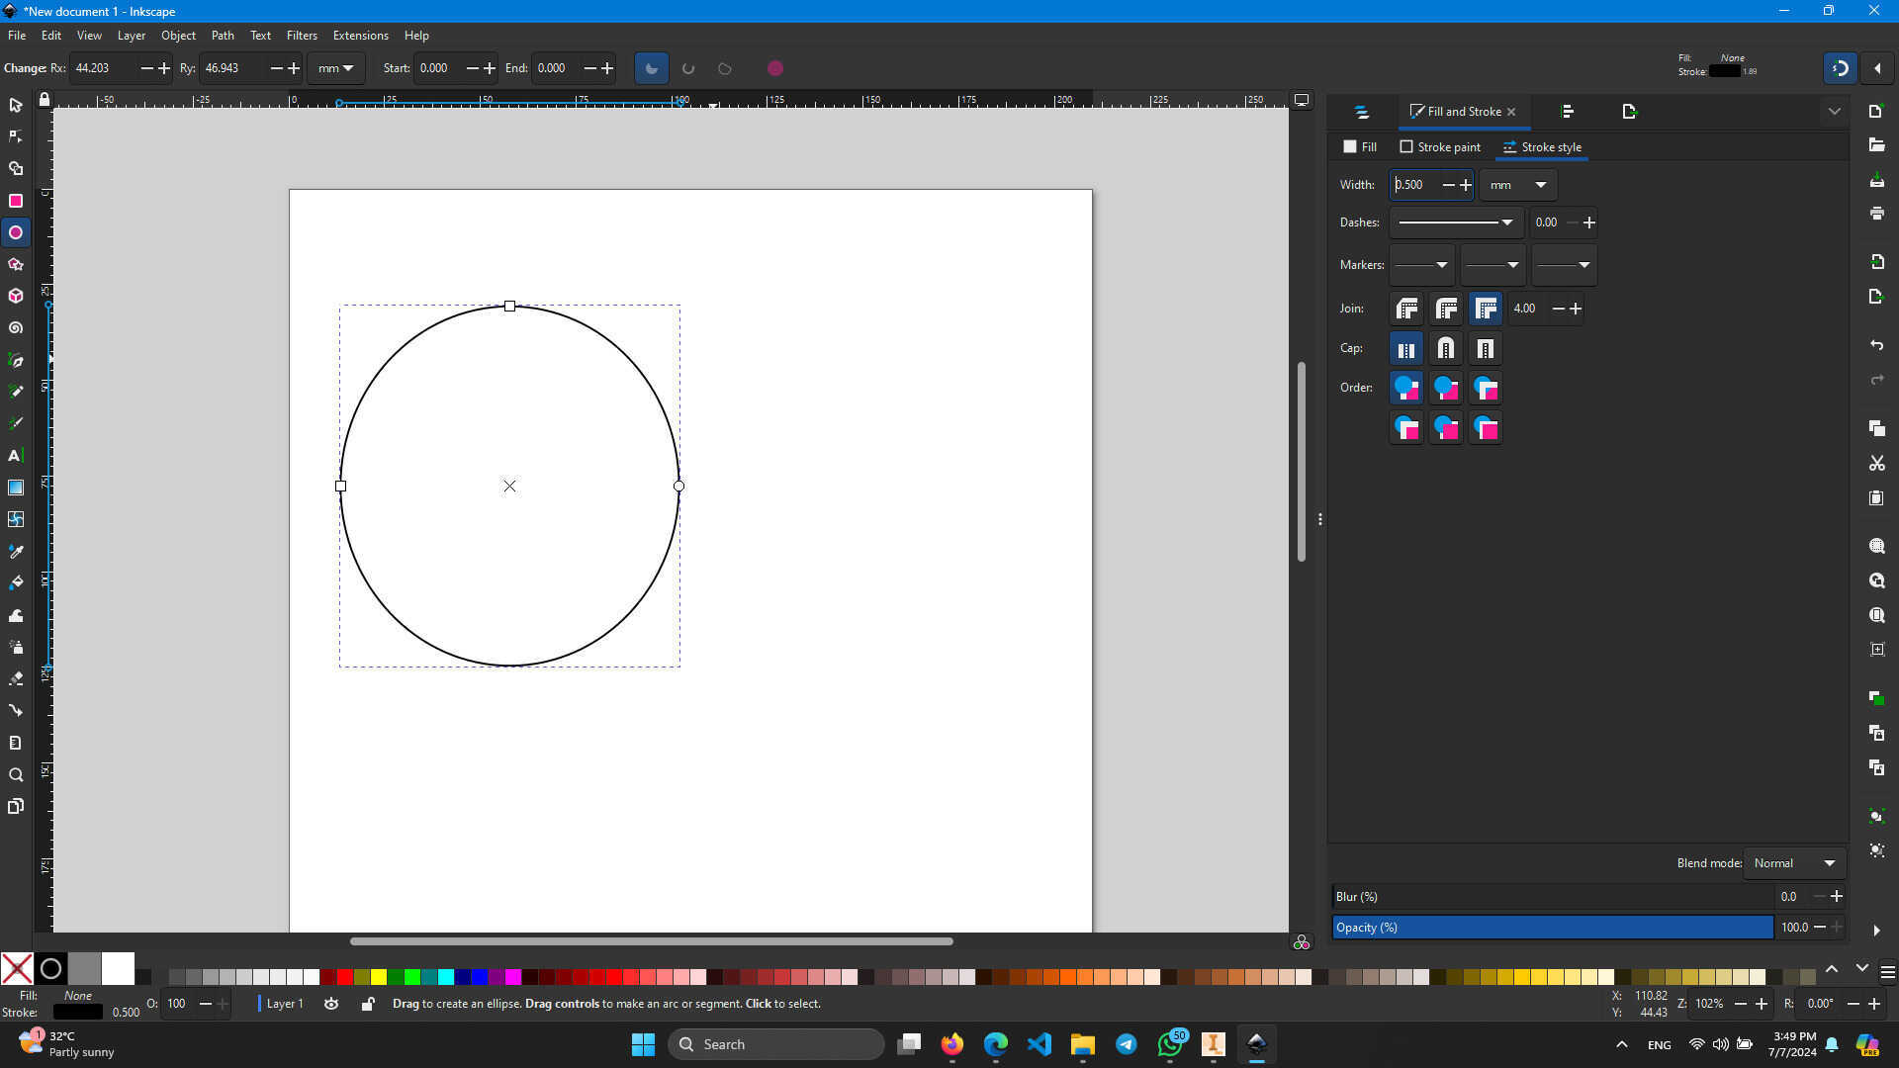Decrease the Rx radius value
The image size is (1899, 1068).
pos(146,68)
